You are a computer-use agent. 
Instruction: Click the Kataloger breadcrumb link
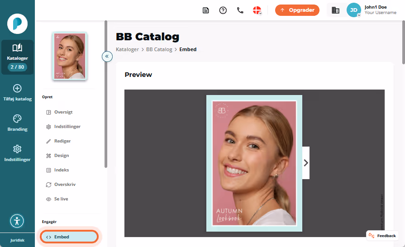pyautogui.click(x=127, y=49)
